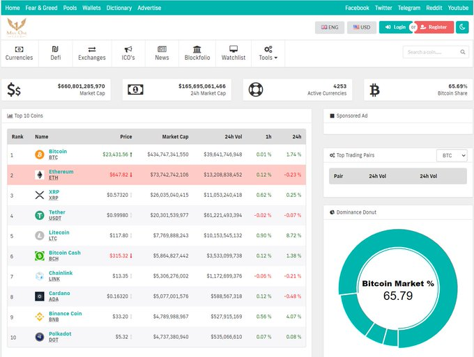474x357 pixels.
Task: Open the ENG language selector
Action: click(330, 27)
